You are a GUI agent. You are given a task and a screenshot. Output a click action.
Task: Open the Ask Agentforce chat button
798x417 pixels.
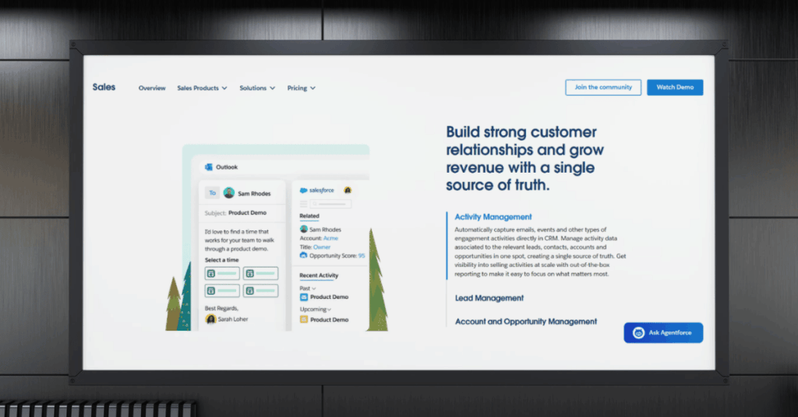tap(663, 333)
